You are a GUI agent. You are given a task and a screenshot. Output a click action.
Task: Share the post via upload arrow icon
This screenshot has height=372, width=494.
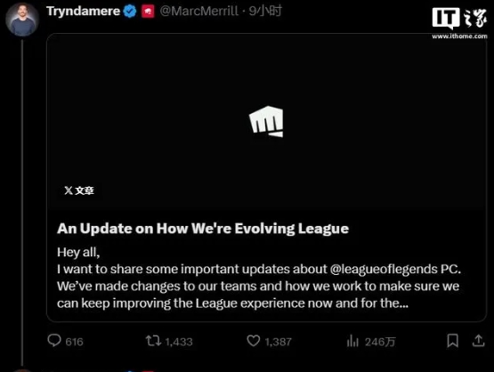[478, 341]
